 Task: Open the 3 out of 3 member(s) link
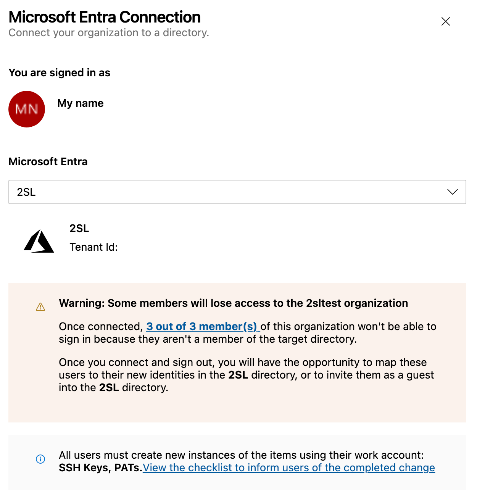click(x=203, y=327)
